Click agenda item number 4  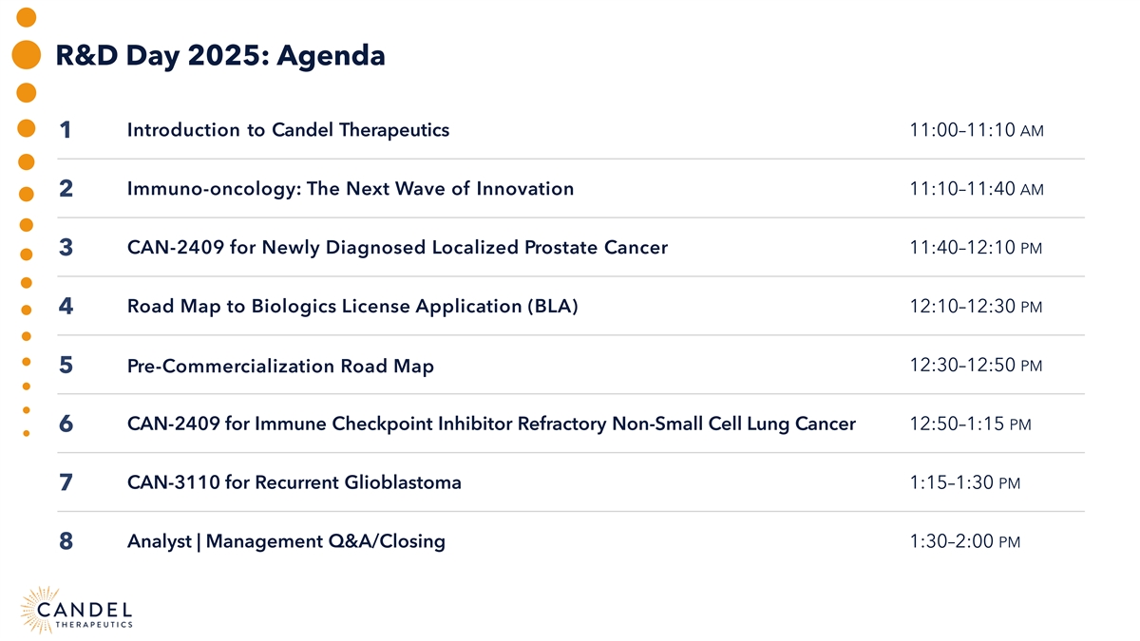point(66,307)
